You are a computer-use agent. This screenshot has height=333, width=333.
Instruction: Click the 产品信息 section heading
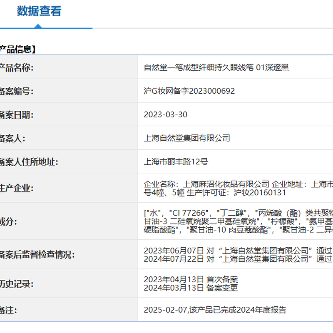(17, 50)
